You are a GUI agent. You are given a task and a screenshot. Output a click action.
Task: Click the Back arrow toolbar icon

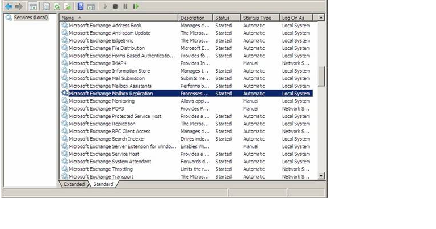tap(9, 6)
